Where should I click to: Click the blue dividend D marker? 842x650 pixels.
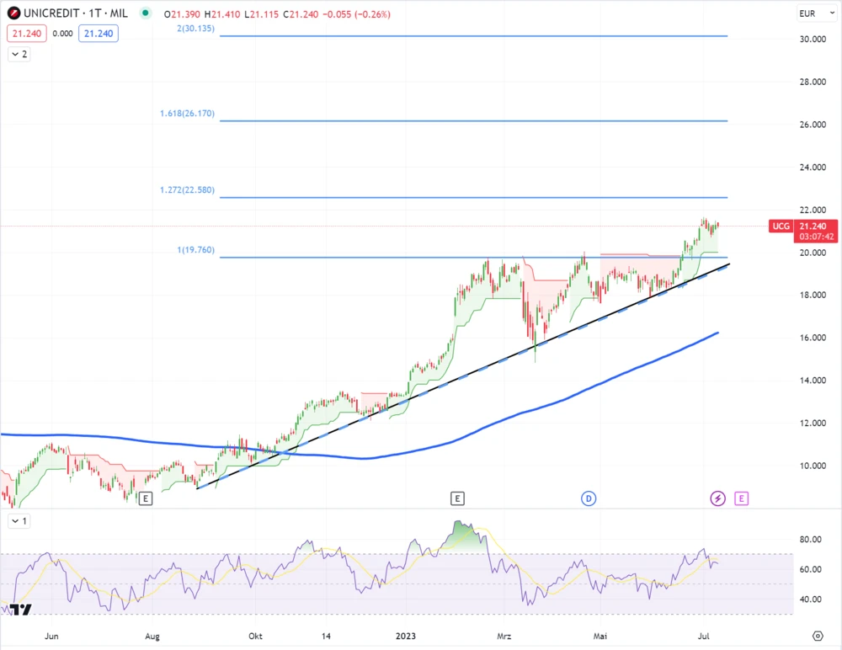[x=589, y=498]
